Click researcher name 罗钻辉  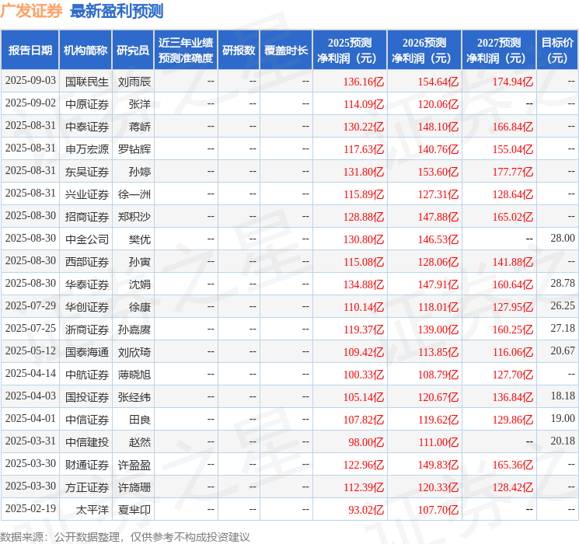tap(134, 149)
